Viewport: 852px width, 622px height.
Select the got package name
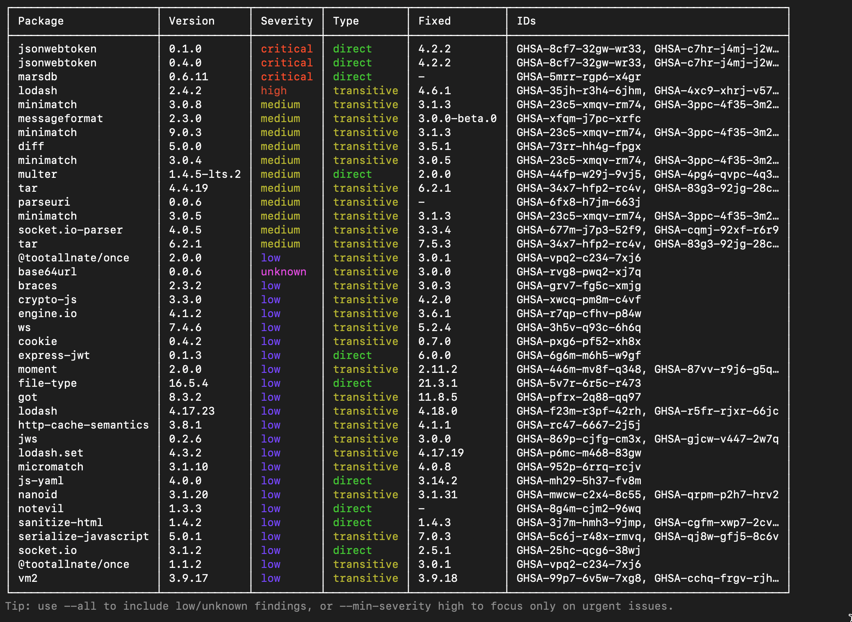(28, 397)
